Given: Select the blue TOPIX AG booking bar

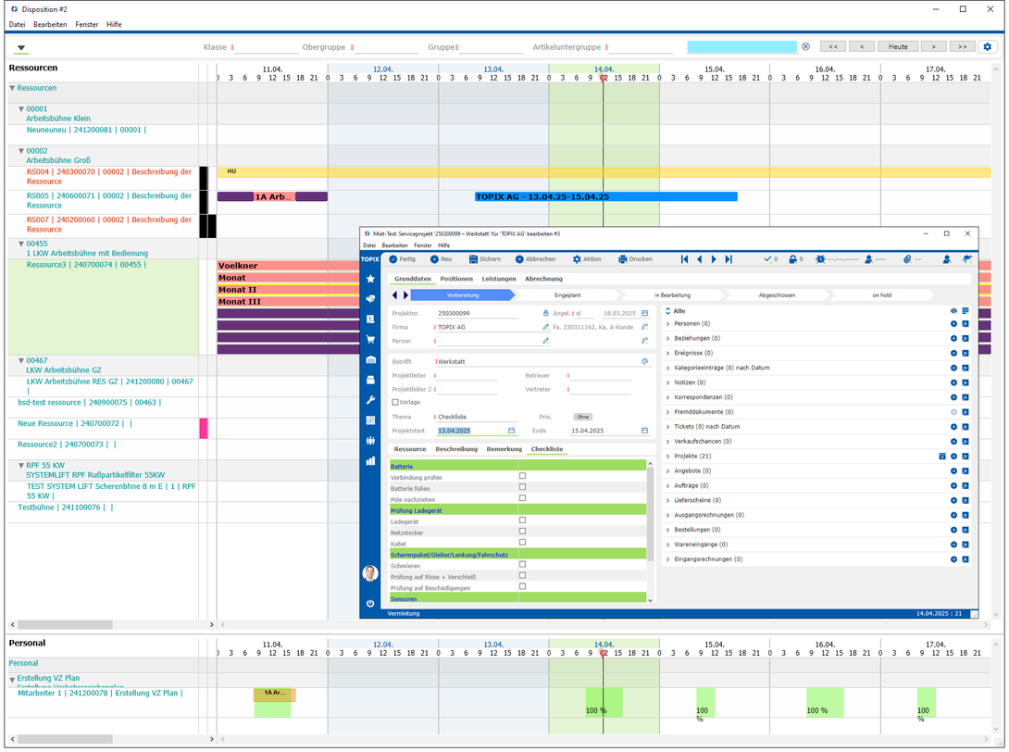Looking at the screenshot, I should pyautogui.click(x=606, y=196).
